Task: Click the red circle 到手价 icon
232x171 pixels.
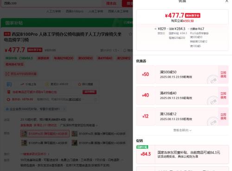Action: point(8,99)
